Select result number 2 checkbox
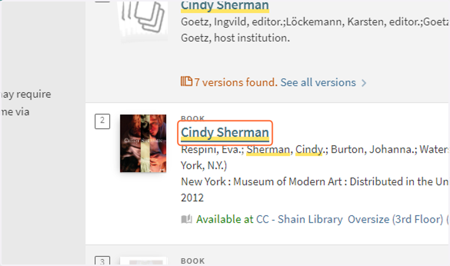The width and height of the screenshot is (450, 266). [102, 122]
